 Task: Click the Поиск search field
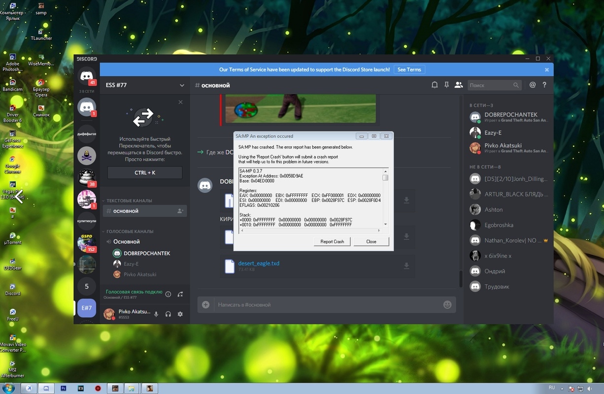(490, 85)
